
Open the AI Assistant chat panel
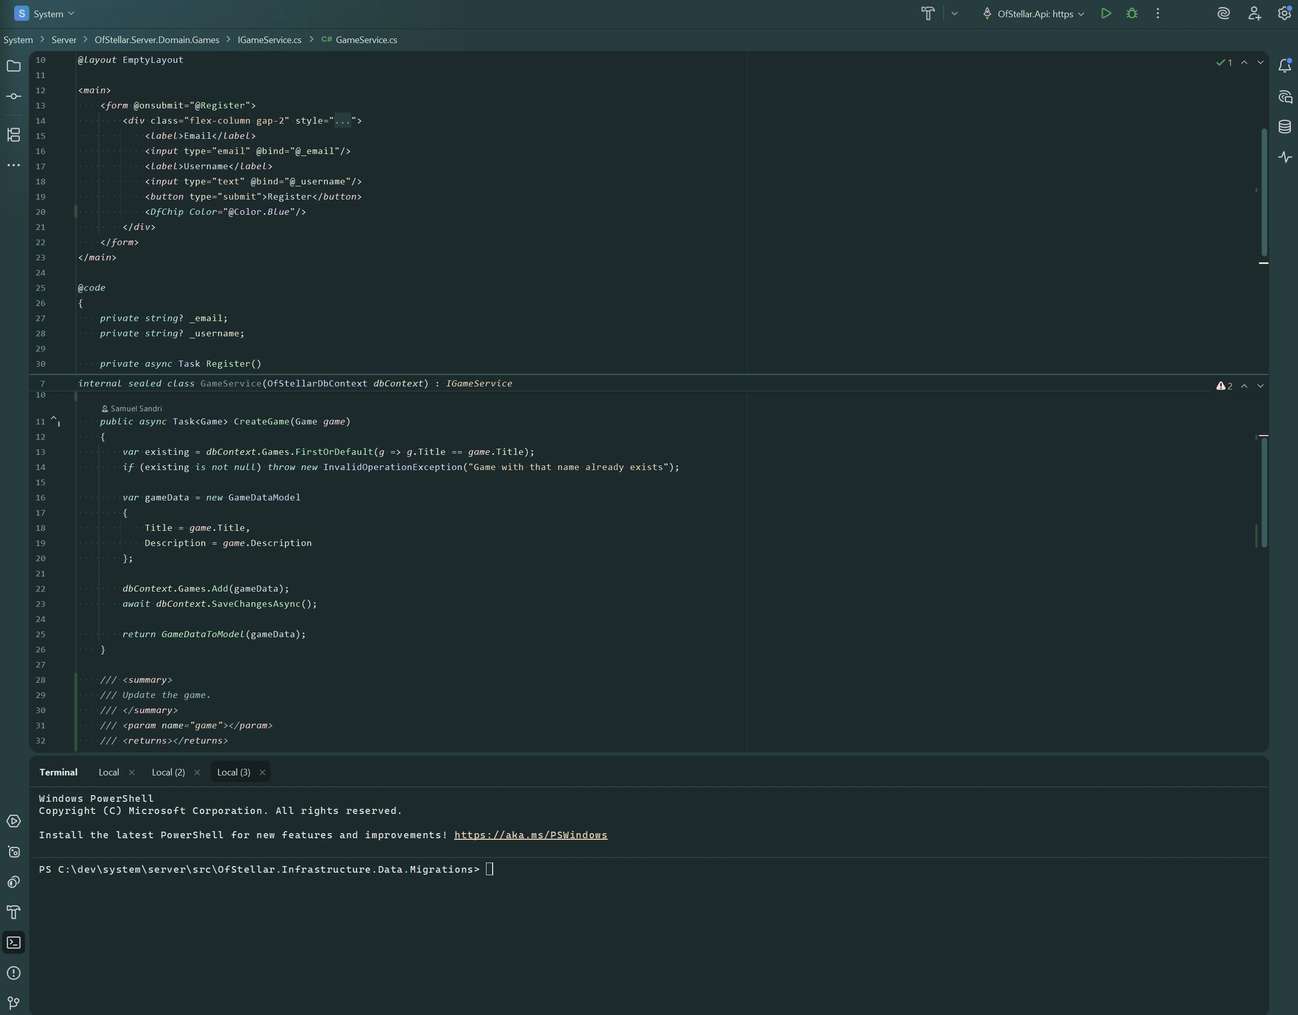coord(1223,13)
